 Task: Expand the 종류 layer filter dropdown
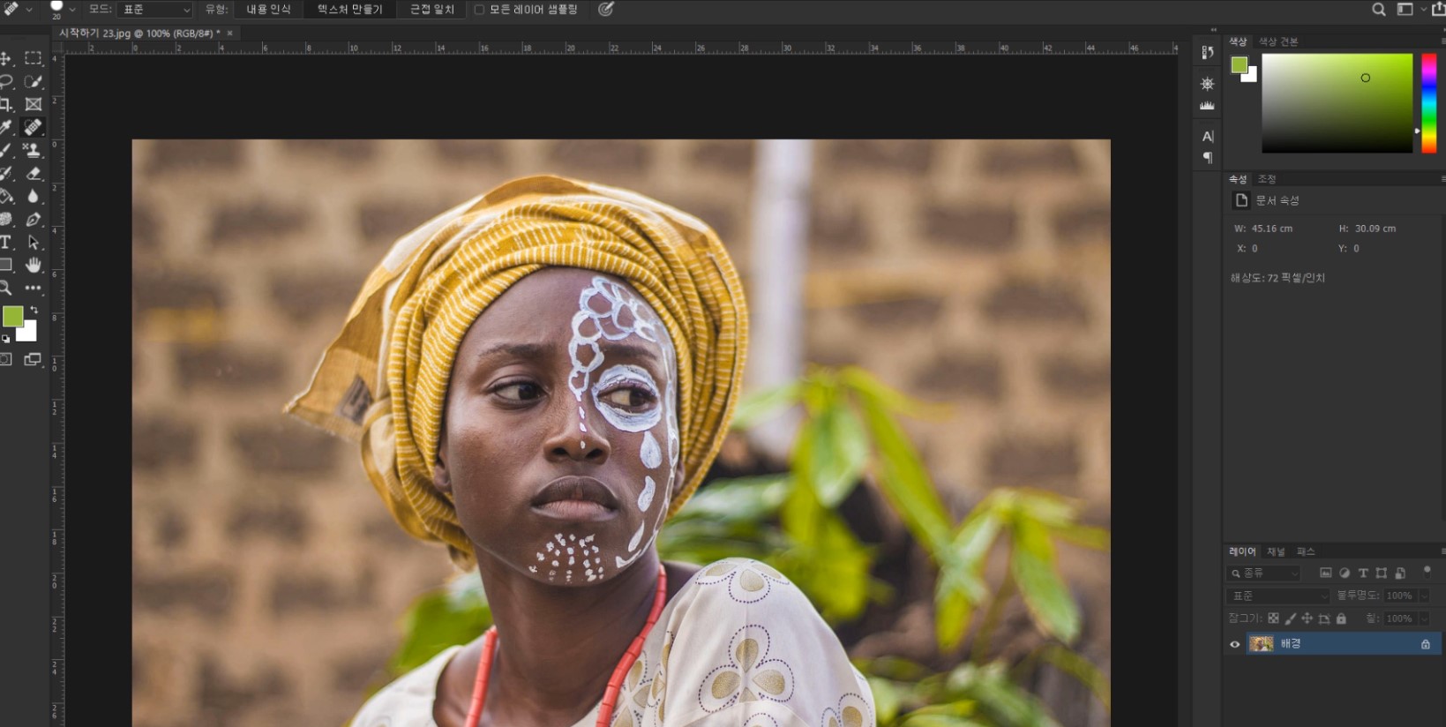pyautogui.click(x=1264, y=573)
